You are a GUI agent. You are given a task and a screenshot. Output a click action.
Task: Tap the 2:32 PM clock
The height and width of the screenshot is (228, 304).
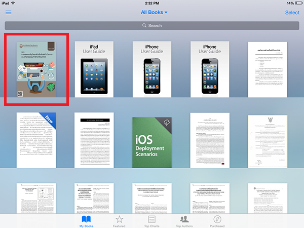pos(152,3)
